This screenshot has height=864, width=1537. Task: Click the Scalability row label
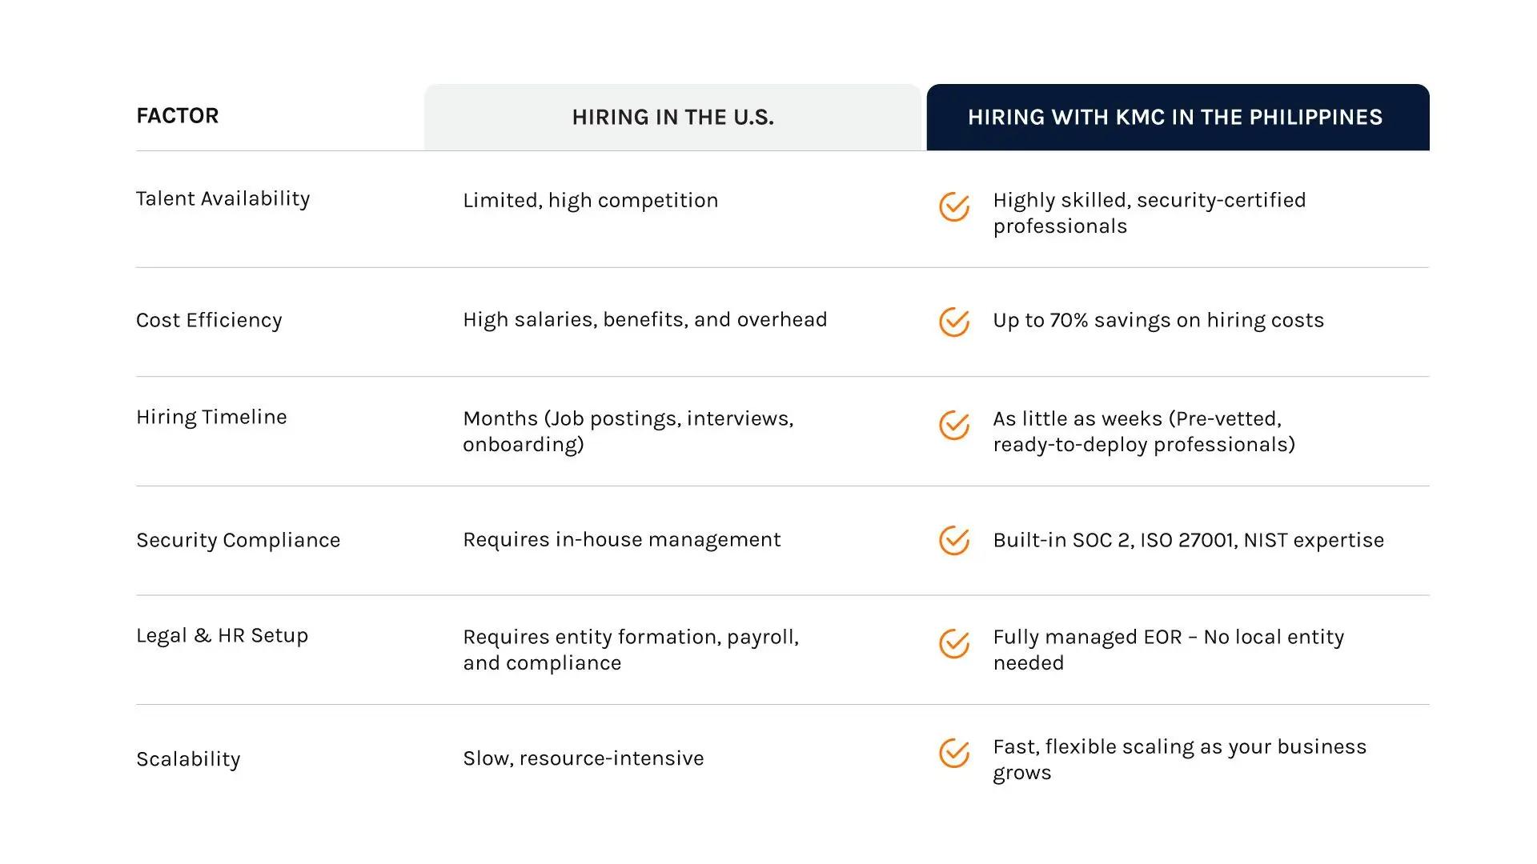(x=188, y=759)
